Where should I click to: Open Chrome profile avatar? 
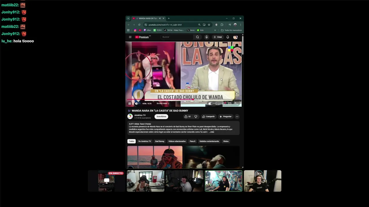pyautogui.click(x=235, y=25)
